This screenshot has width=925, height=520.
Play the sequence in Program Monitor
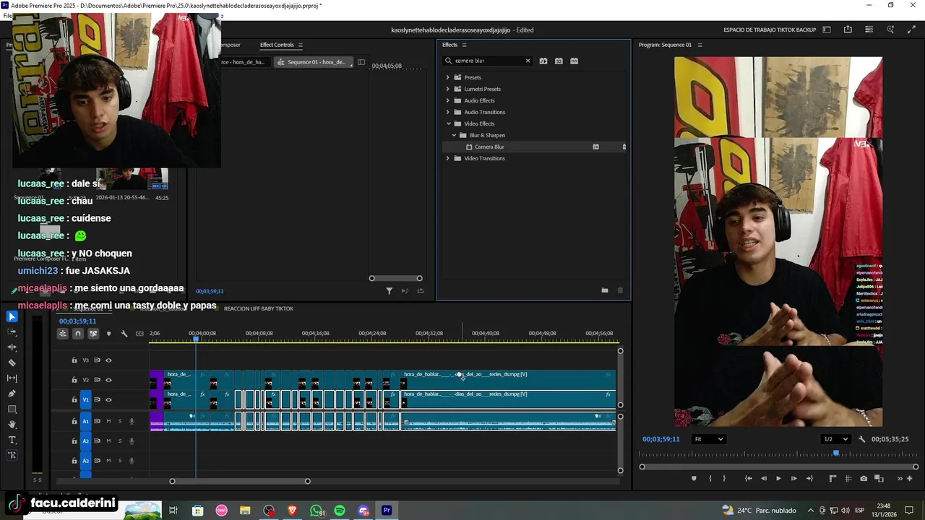778,478
